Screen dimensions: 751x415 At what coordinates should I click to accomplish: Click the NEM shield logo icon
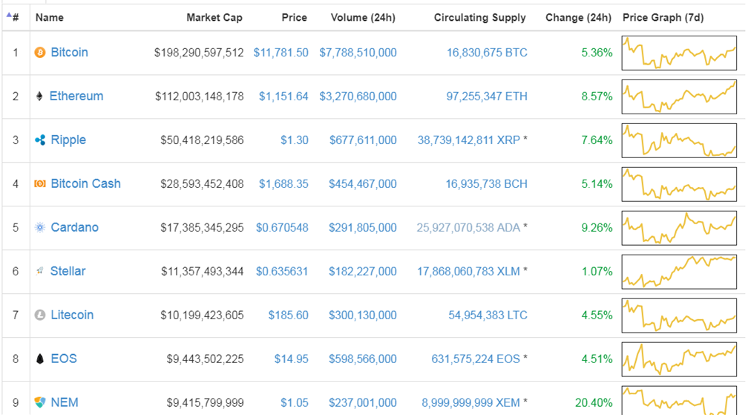(x=40, y=402)
